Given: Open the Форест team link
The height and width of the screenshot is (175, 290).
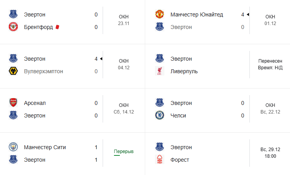Looking at the screenshot, I should (180, 160).
